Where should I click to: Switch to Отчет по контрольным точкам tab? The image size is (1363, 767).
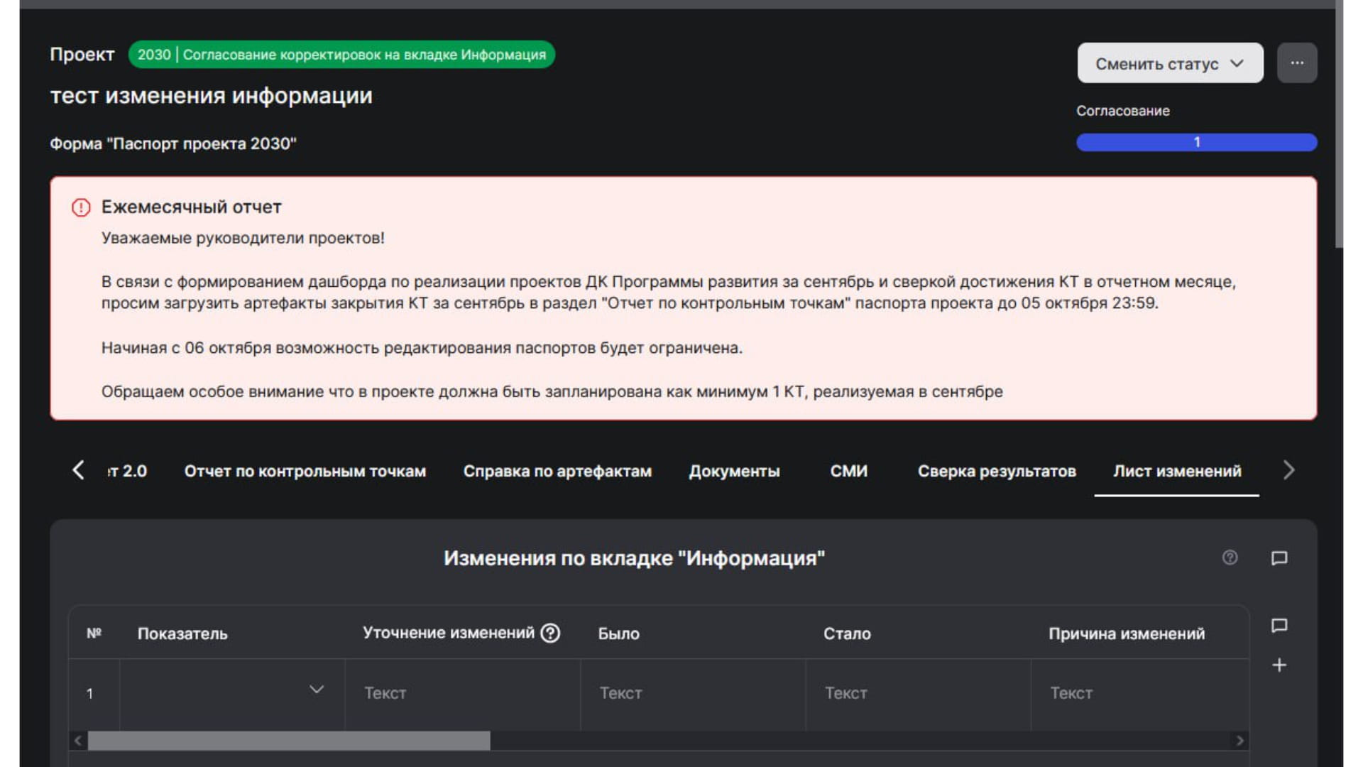coord(305,472)
